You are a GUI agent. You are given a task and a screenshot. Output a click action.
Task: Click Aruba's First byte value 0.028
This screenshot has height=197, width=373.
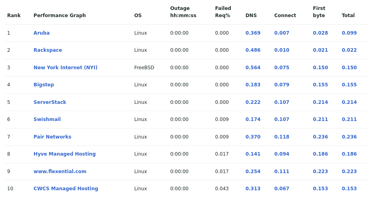pyautogui.click(x=321, y=33)
